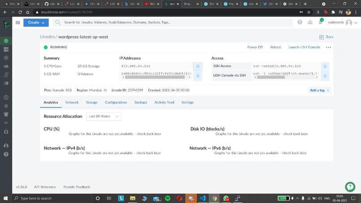
Task: Focus the Linodes search field
Action: click(173, 22)
